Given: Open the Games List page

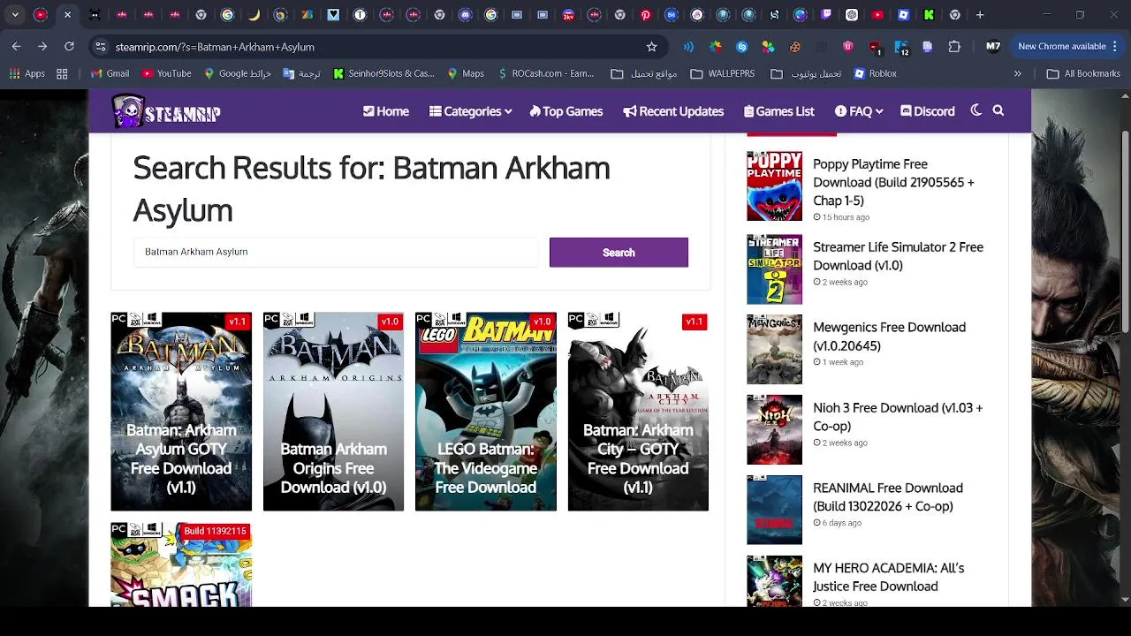Looking at the screenshot, I should click(x=779, y=111).
